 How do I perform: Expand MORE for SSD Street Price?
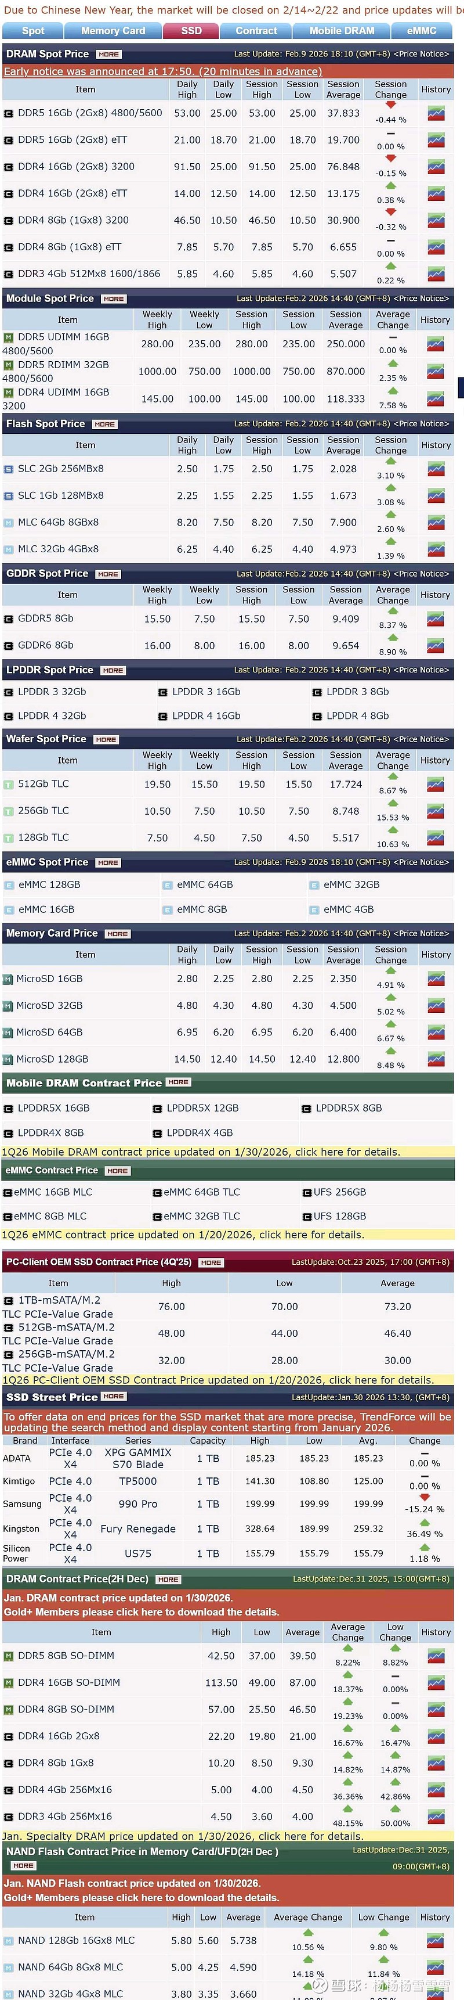(113, 1397)
